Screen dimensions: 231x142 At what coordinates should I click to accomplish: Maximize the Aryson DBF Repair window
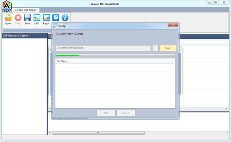[x=216, y=3]
